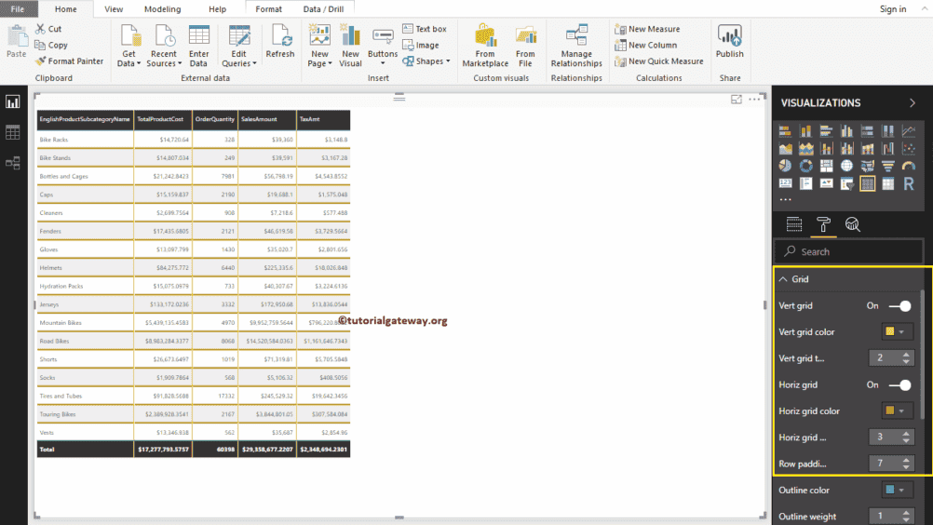Select the stacked bar chart visual

786,131
